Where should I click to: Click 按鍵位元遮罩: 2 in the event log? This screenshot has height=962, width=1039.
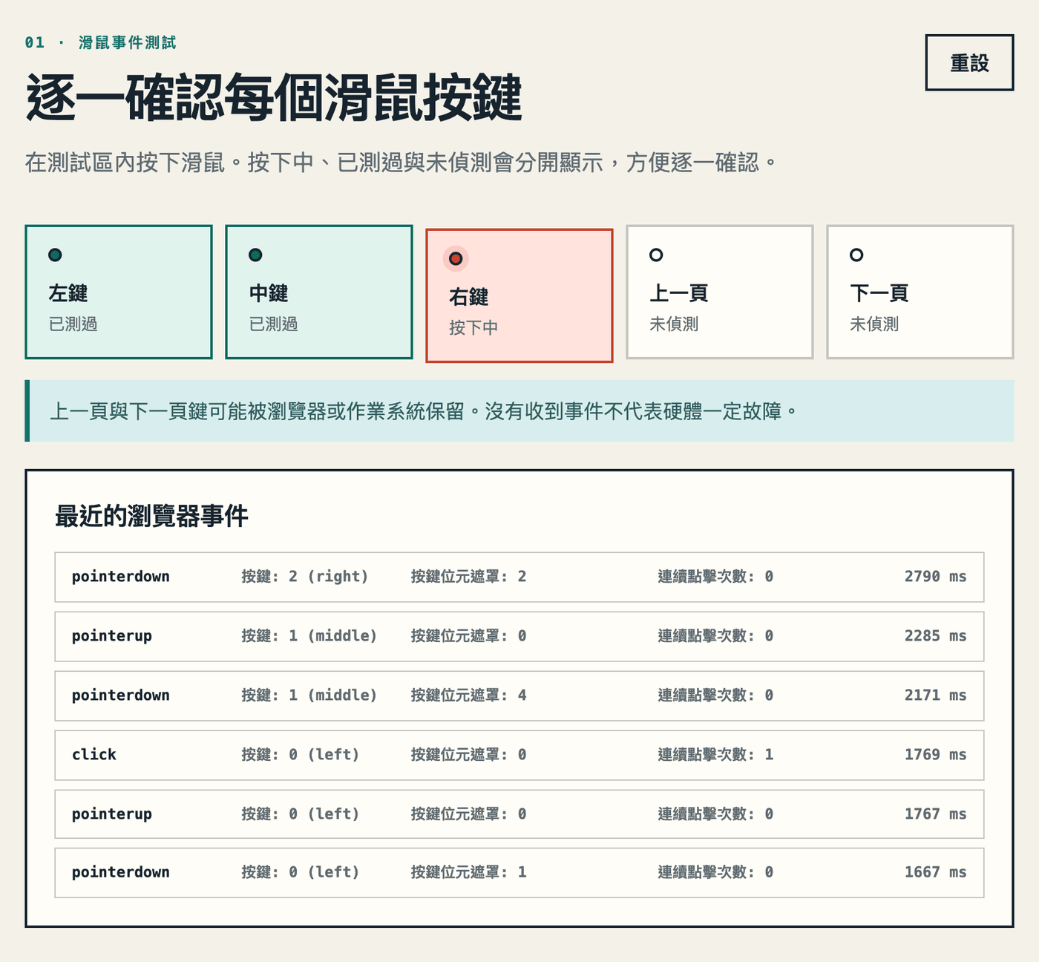(x=469, y=577)
